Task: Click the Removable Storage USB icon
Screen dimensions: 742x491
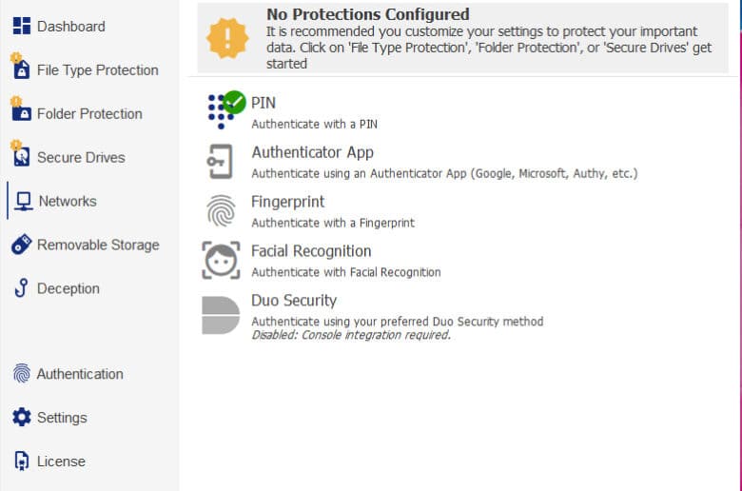Action: pos(21,245)
